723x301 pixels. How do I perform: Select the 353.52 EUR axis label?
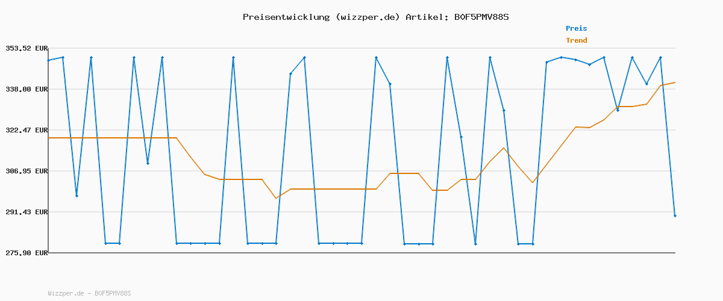click(26, 48)
